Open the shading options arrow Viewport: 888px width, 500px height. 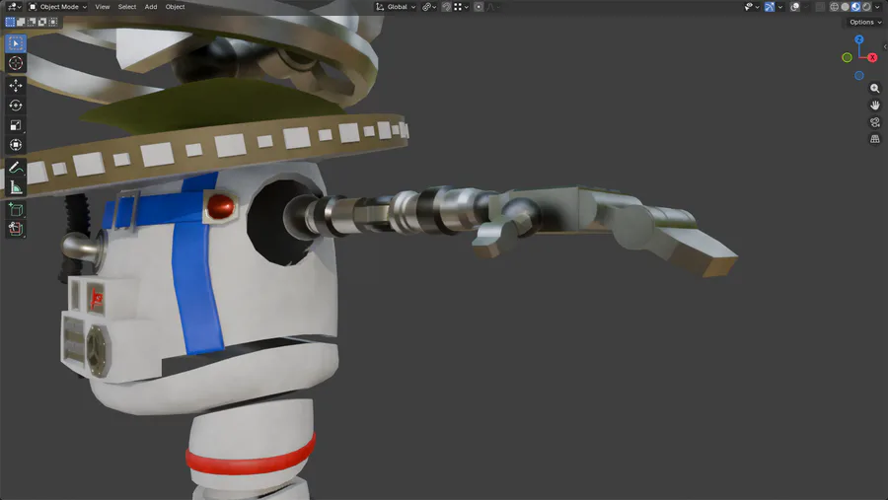(x=879, y=7)
